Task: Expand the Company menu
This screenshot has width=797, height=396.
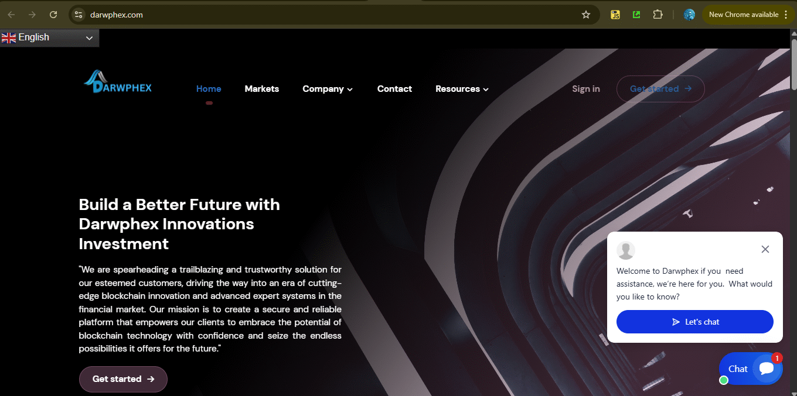Action: tap(327, 89)
